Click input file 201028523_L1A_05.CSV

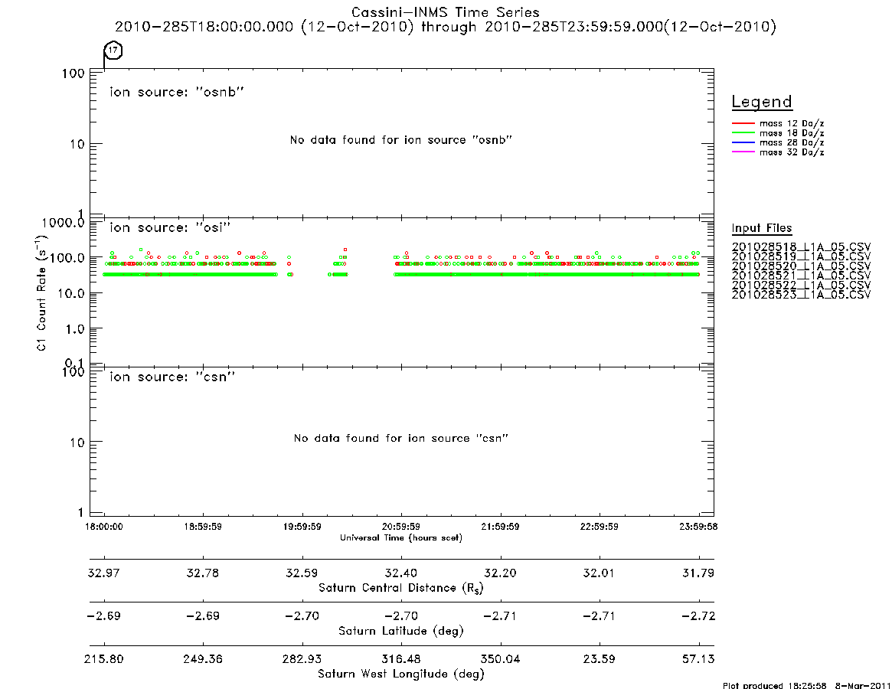(x=801, y=295)
